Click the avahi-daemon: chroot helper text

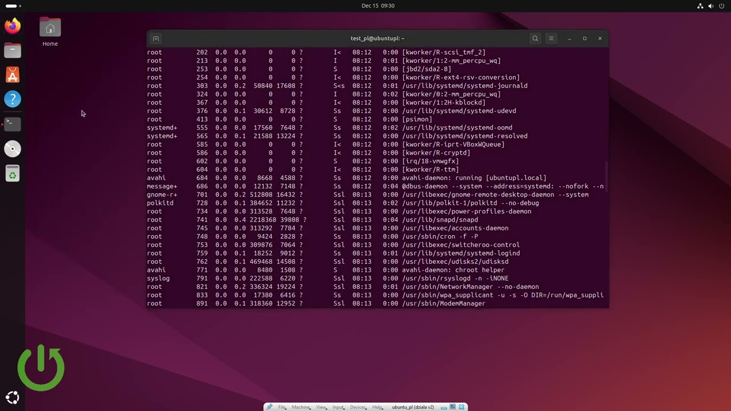click(453, 270)
